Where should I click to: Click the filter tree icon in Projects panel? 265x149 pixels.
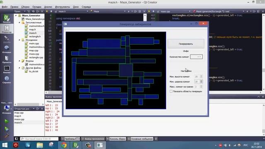[29, 11]
